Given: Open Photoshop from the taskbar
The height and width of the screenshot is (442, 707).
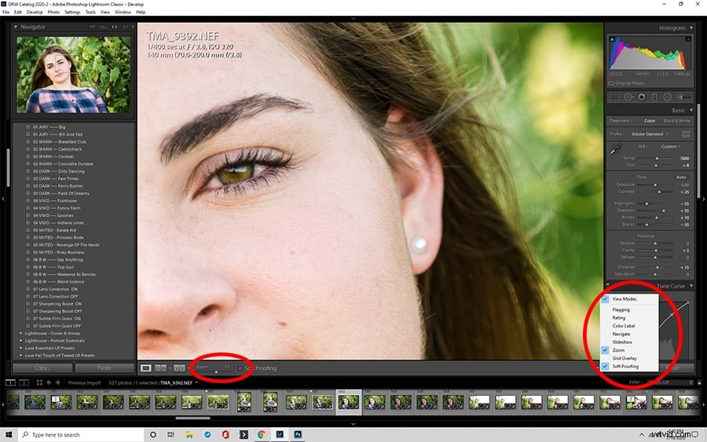Looking at the screenshot, I should [298, 434].
